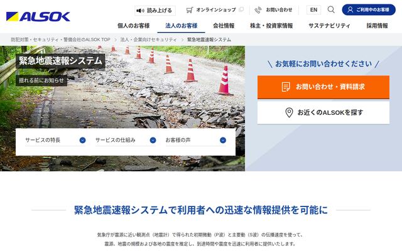Viewport: 402px width, 251px height.
Task: Jump to サービスの特長 anchor link
Action: 55,141
